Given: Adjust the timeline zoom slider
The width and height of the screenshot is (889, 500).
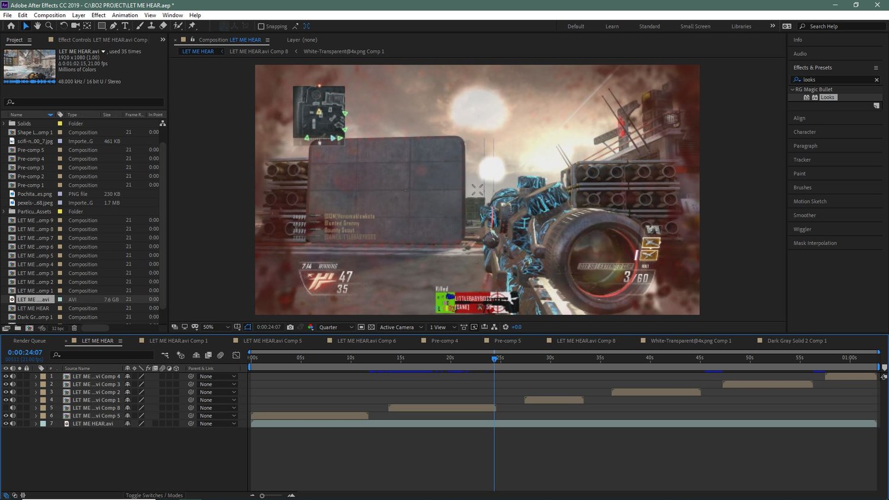Looking at the screenshot, I should [x=262, y=495].
